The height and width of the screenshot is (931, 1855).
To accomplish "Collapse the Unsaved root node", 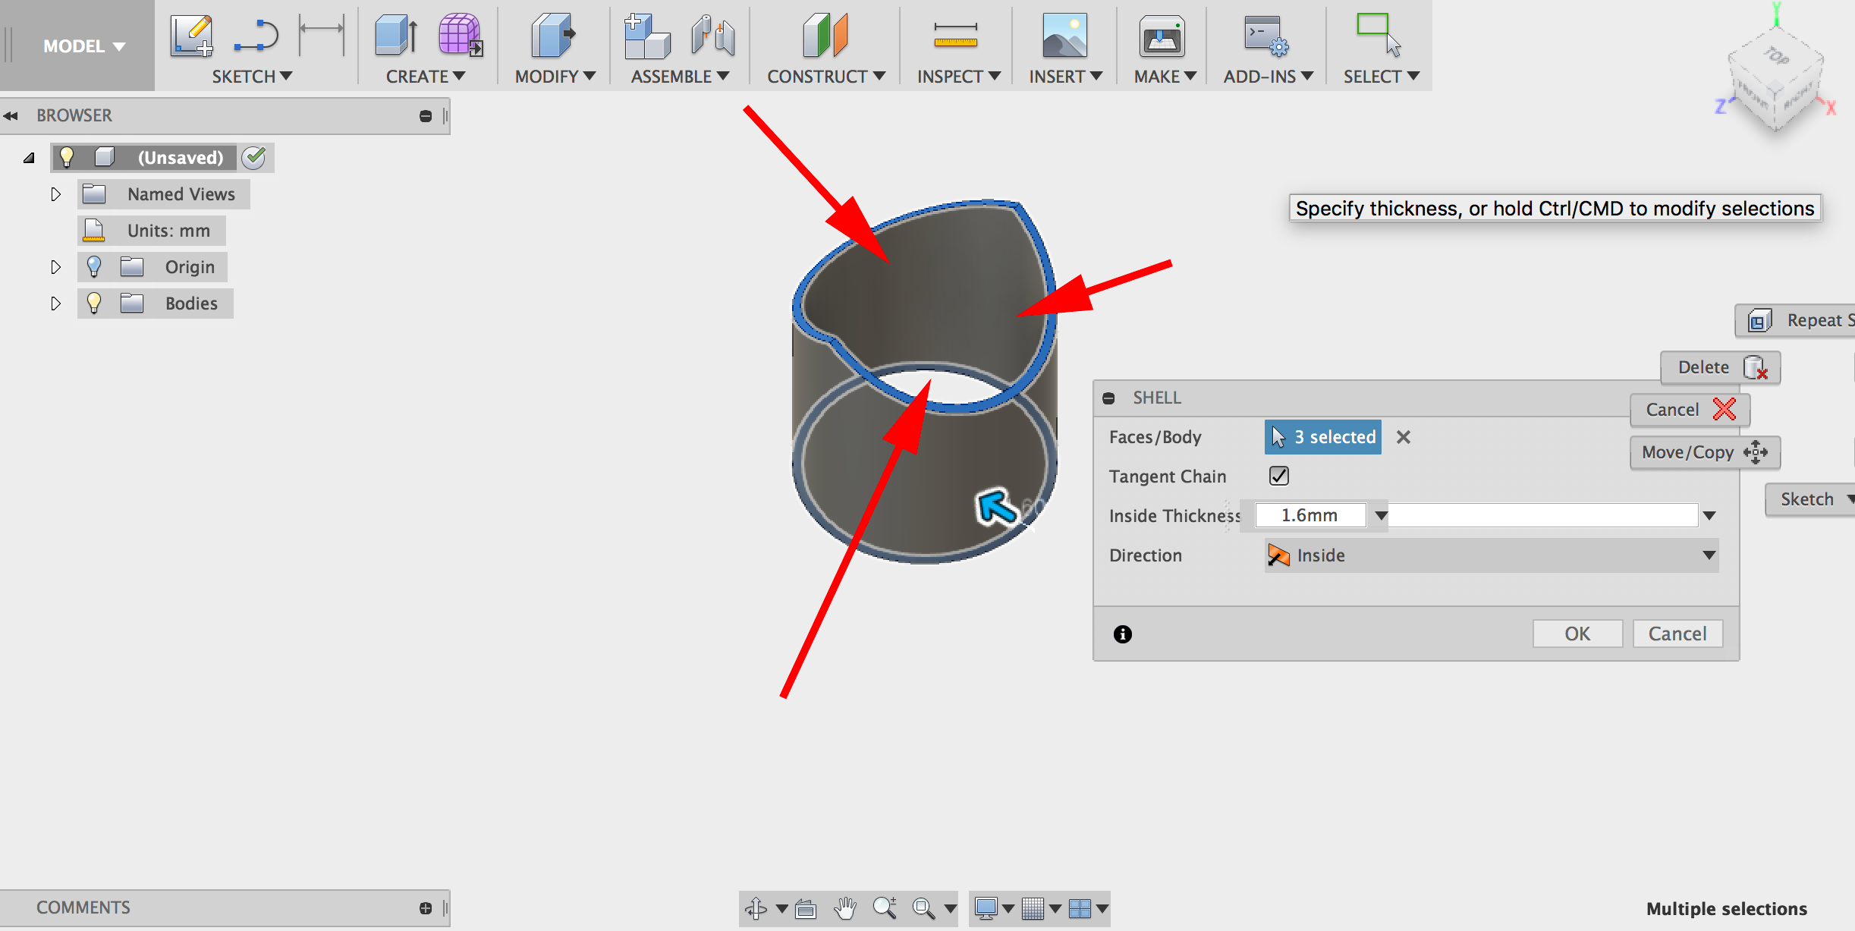I will click(29, 158).
